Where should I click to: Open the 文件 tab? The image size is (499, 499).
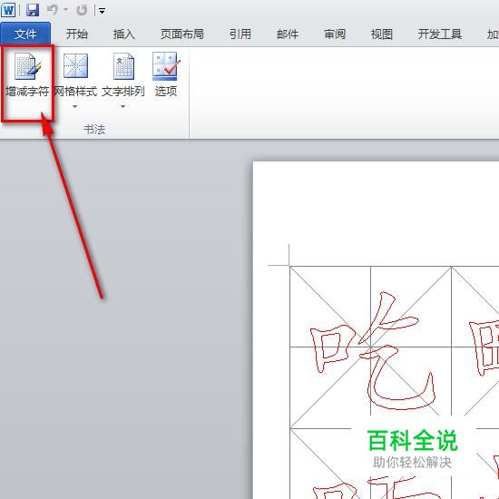pyautogui.click(x=25, y=34)
